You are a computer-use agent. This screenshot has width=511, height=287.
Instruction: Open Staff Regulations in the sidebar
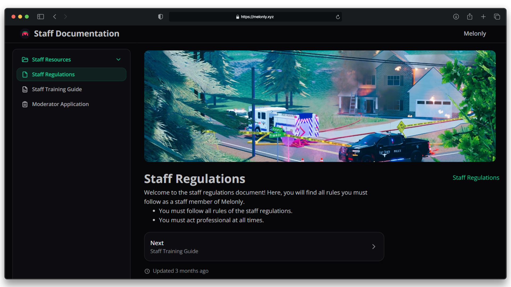pyautogui.click(x=71, y=74)
